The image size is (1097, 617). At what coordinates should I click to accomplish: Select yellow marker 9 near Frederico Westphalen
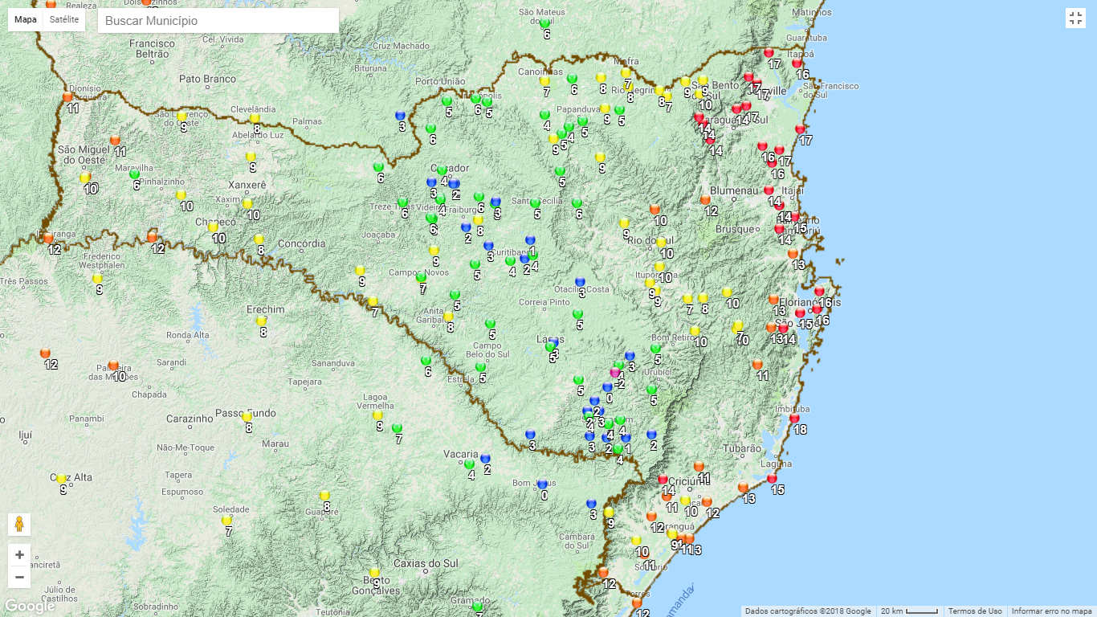97,279
